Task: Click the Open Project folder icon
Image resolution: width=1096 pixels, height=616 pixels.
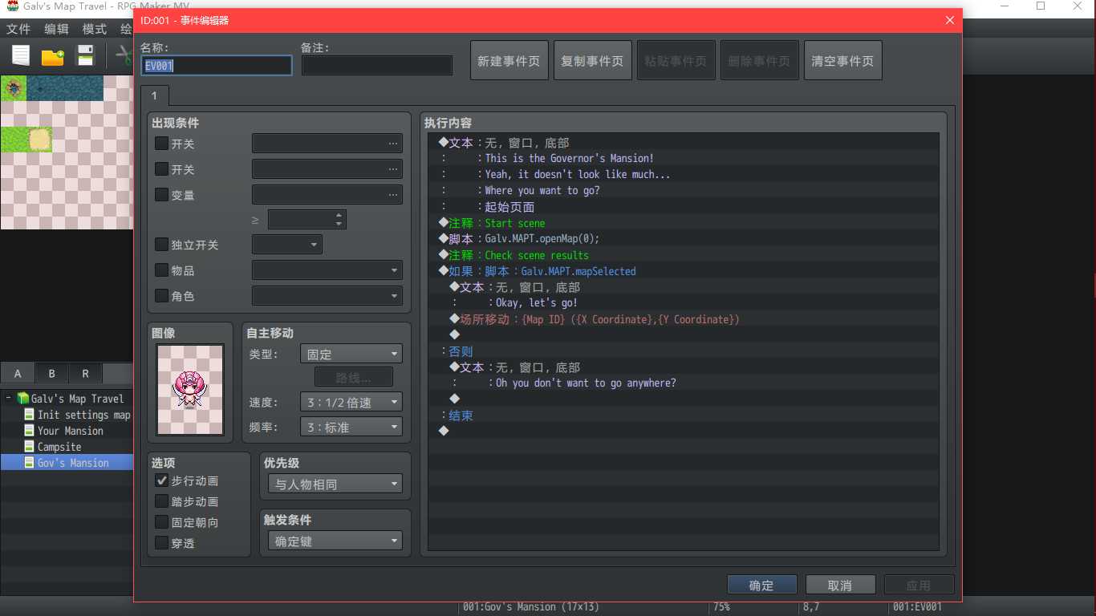Action: click(52, 56)
